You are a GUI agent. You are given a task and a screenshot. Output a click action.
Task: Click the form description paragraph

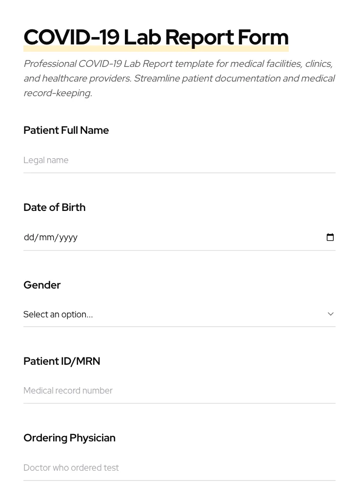click(179, 78)
